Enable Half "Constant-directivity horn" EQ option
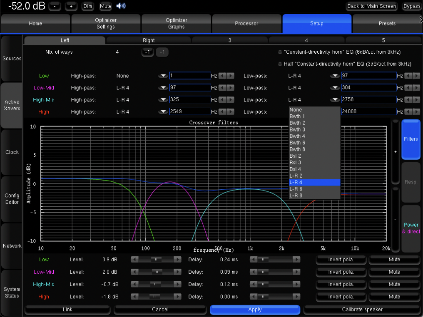423x317 pixels. point(280,64)
